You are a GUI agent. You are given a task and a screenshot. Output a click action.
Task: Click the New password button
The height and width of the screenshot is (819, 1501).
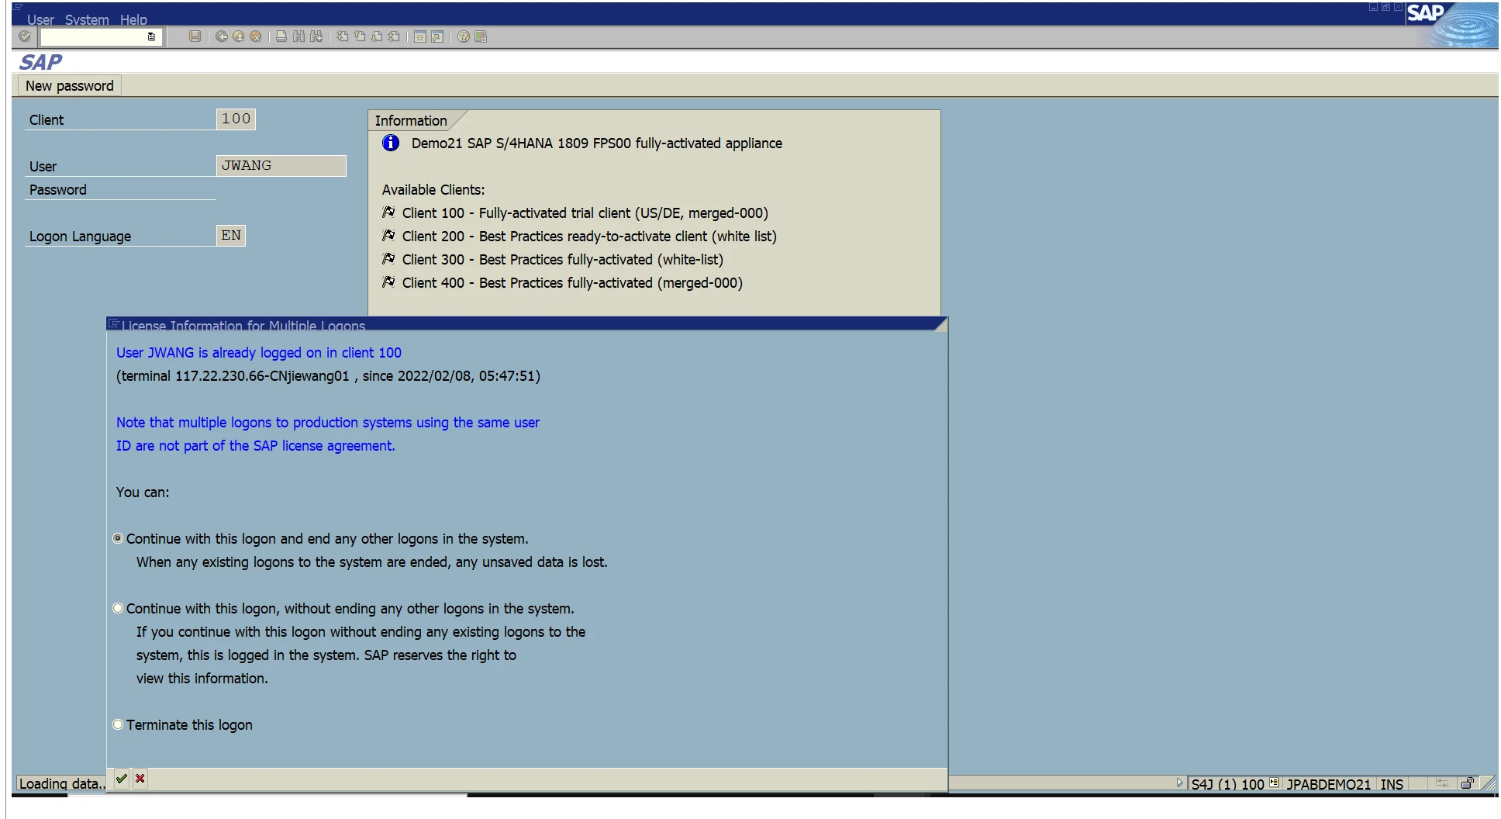coord(68,85)
